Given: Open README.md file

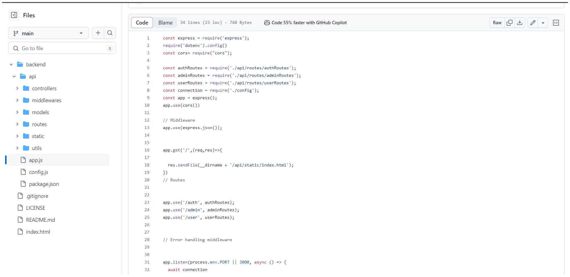Looking at the screenshot, I should (40, 220).
